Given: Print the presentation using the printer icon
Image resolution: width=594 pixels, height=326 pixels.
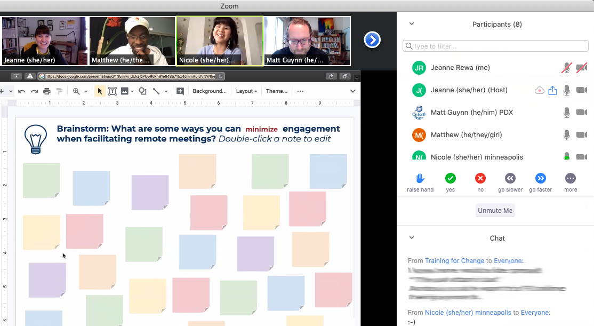Looking at the screenshot, I should tap(47, 91).
